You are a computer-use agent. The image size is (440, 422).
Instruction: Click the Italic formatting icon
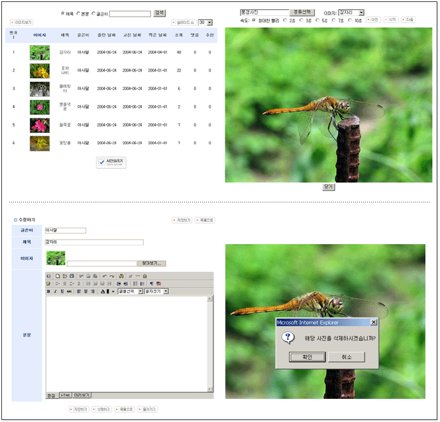(x=55, y=291)
